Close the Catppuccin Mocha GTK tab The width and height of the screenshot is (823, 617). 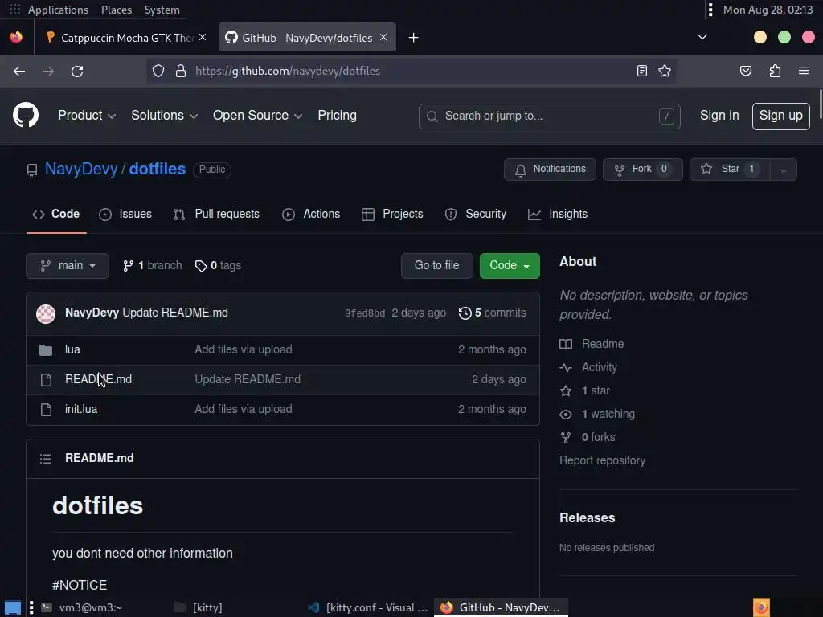coord(203,37)
